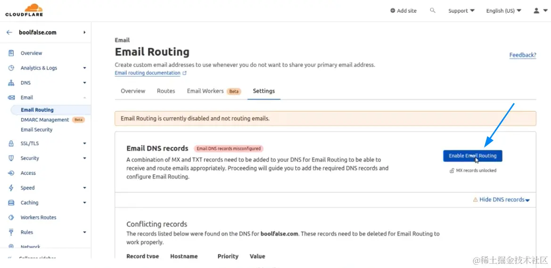The height and width of the screenshot is (268, 551).
Task: Click the Rules funnel icon
Action: tap(11, 232)
